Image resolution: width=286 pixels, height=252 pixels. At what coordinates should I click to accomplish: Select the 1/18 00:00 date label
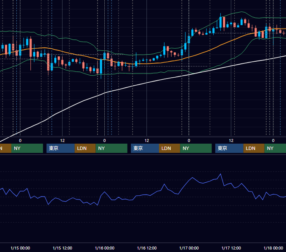tap(273, 248)
